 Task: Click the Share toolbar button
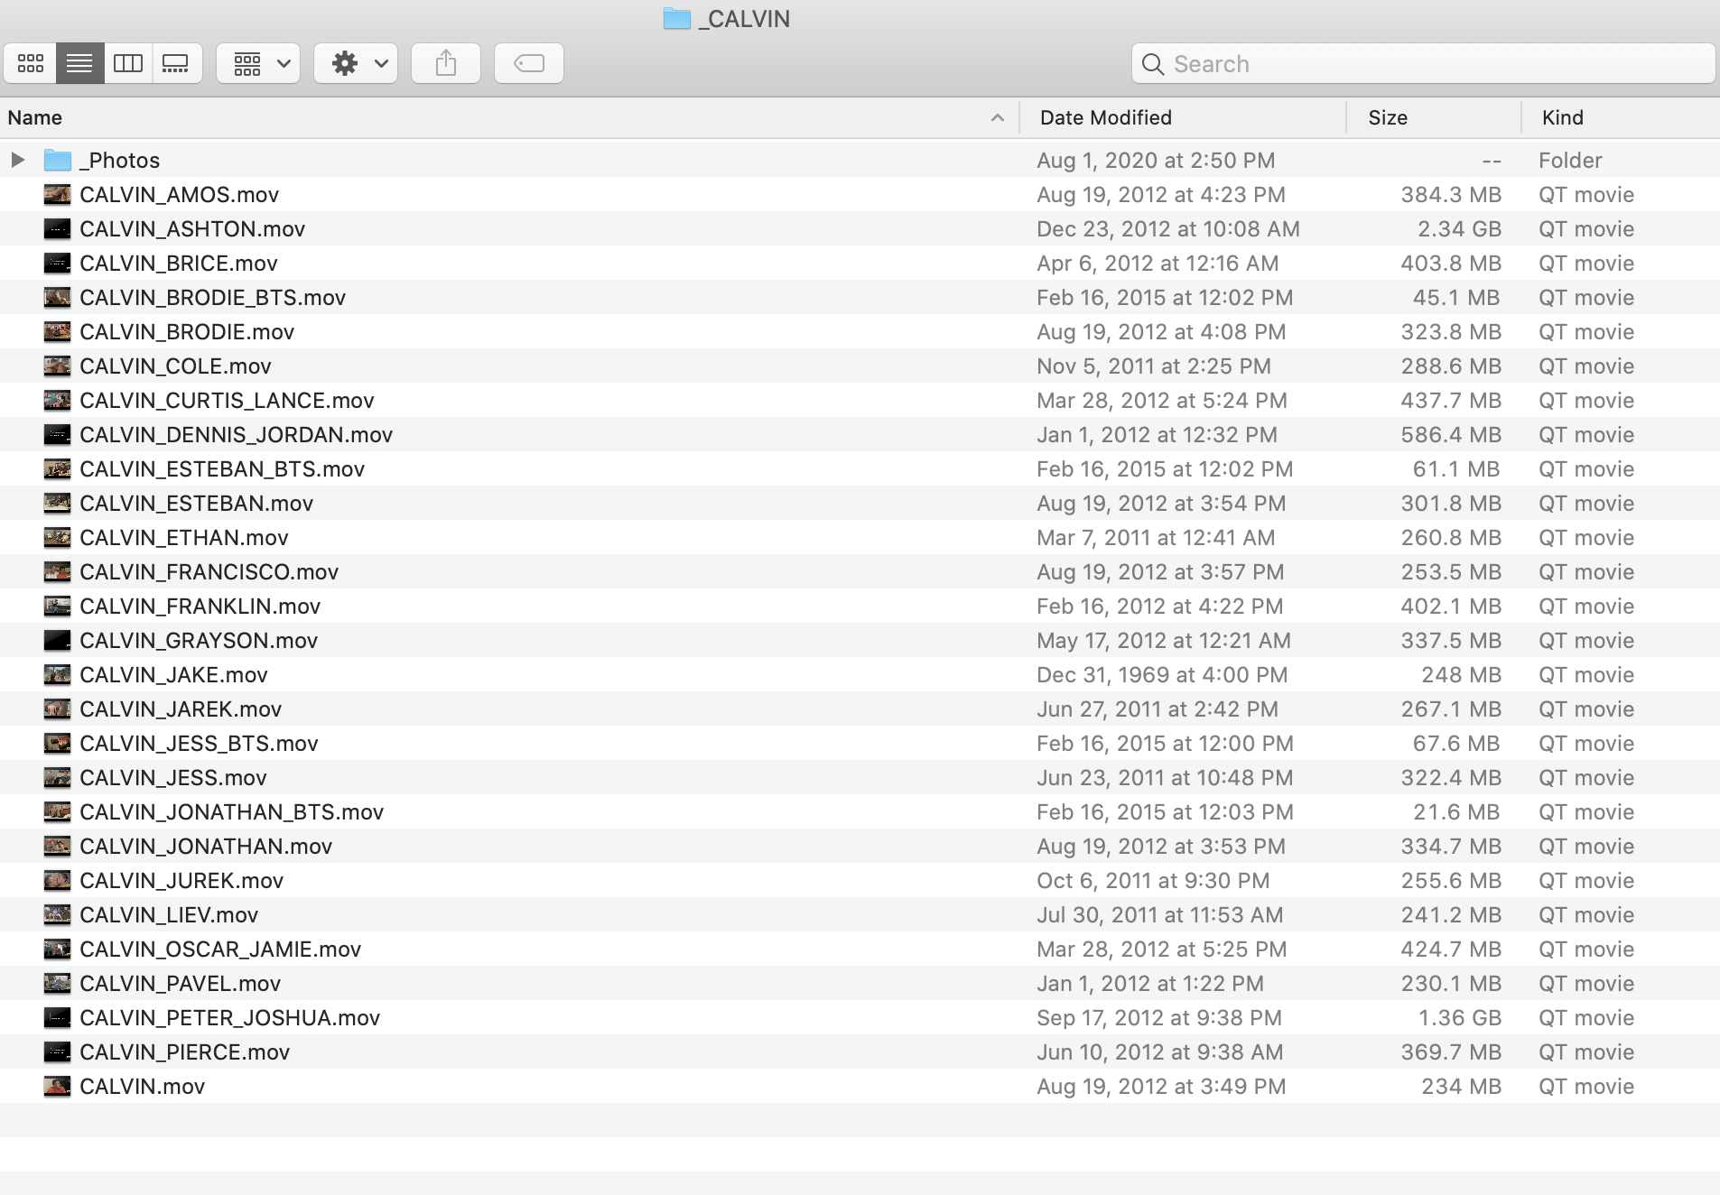446,63
